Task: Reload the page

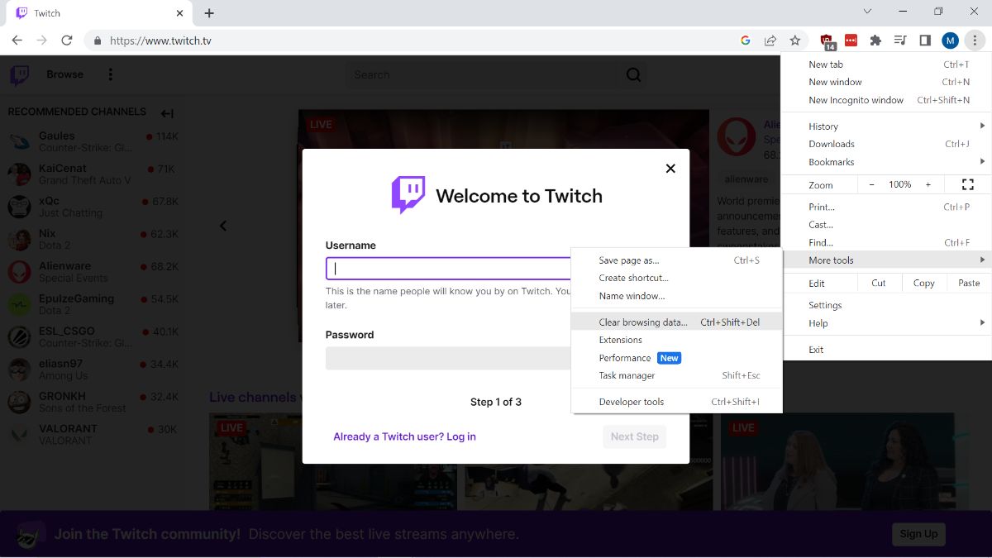Action: pyautogui.click(x=67, y=41)
